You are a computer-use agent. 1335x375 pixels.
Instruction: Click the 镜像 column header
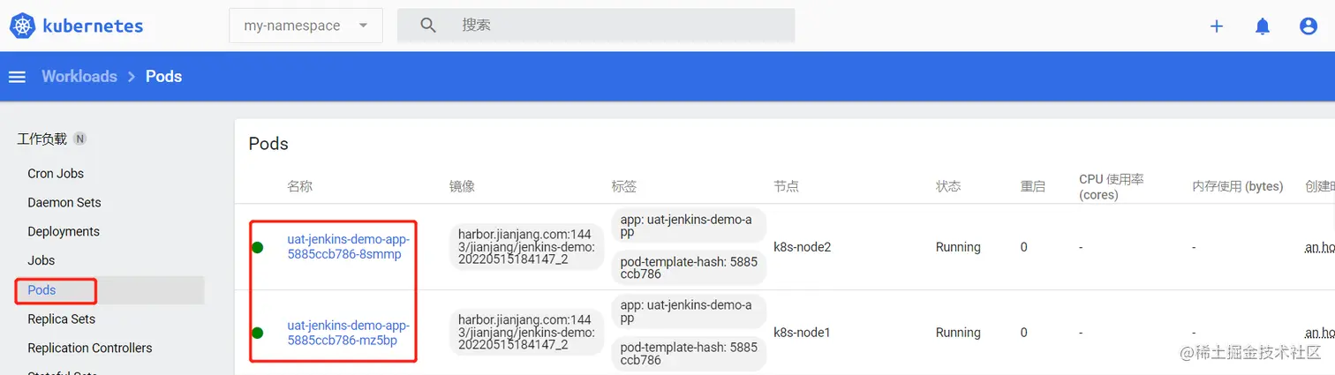click(462, 186)
